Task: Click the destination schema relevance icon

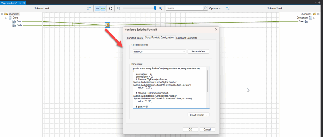Action: click(x=228, y=8)
